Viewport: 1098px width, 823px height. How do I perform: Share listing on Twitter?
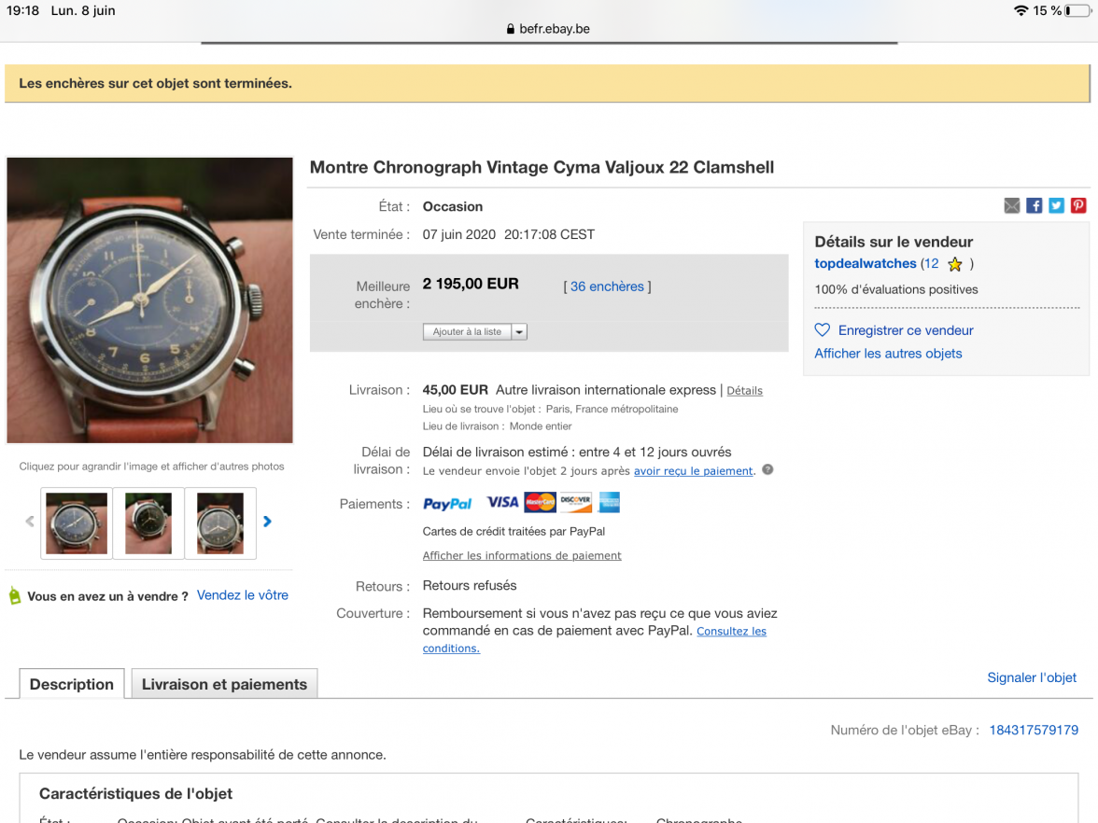[x=1056, y=206]
